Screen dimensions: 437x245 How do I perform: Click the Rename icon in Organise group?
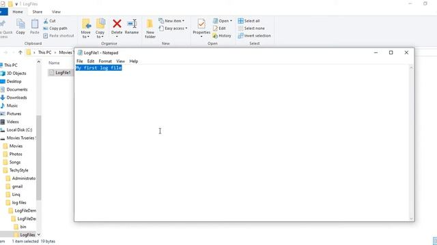[x=132, y=24]
